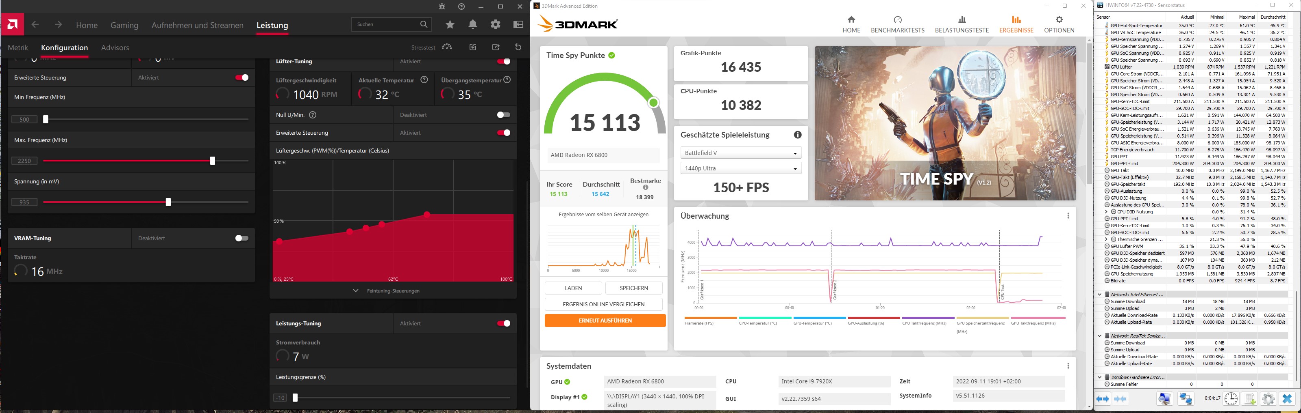
Task: Open the Überwachung three-dot menu
Action: coord(1068,216)
